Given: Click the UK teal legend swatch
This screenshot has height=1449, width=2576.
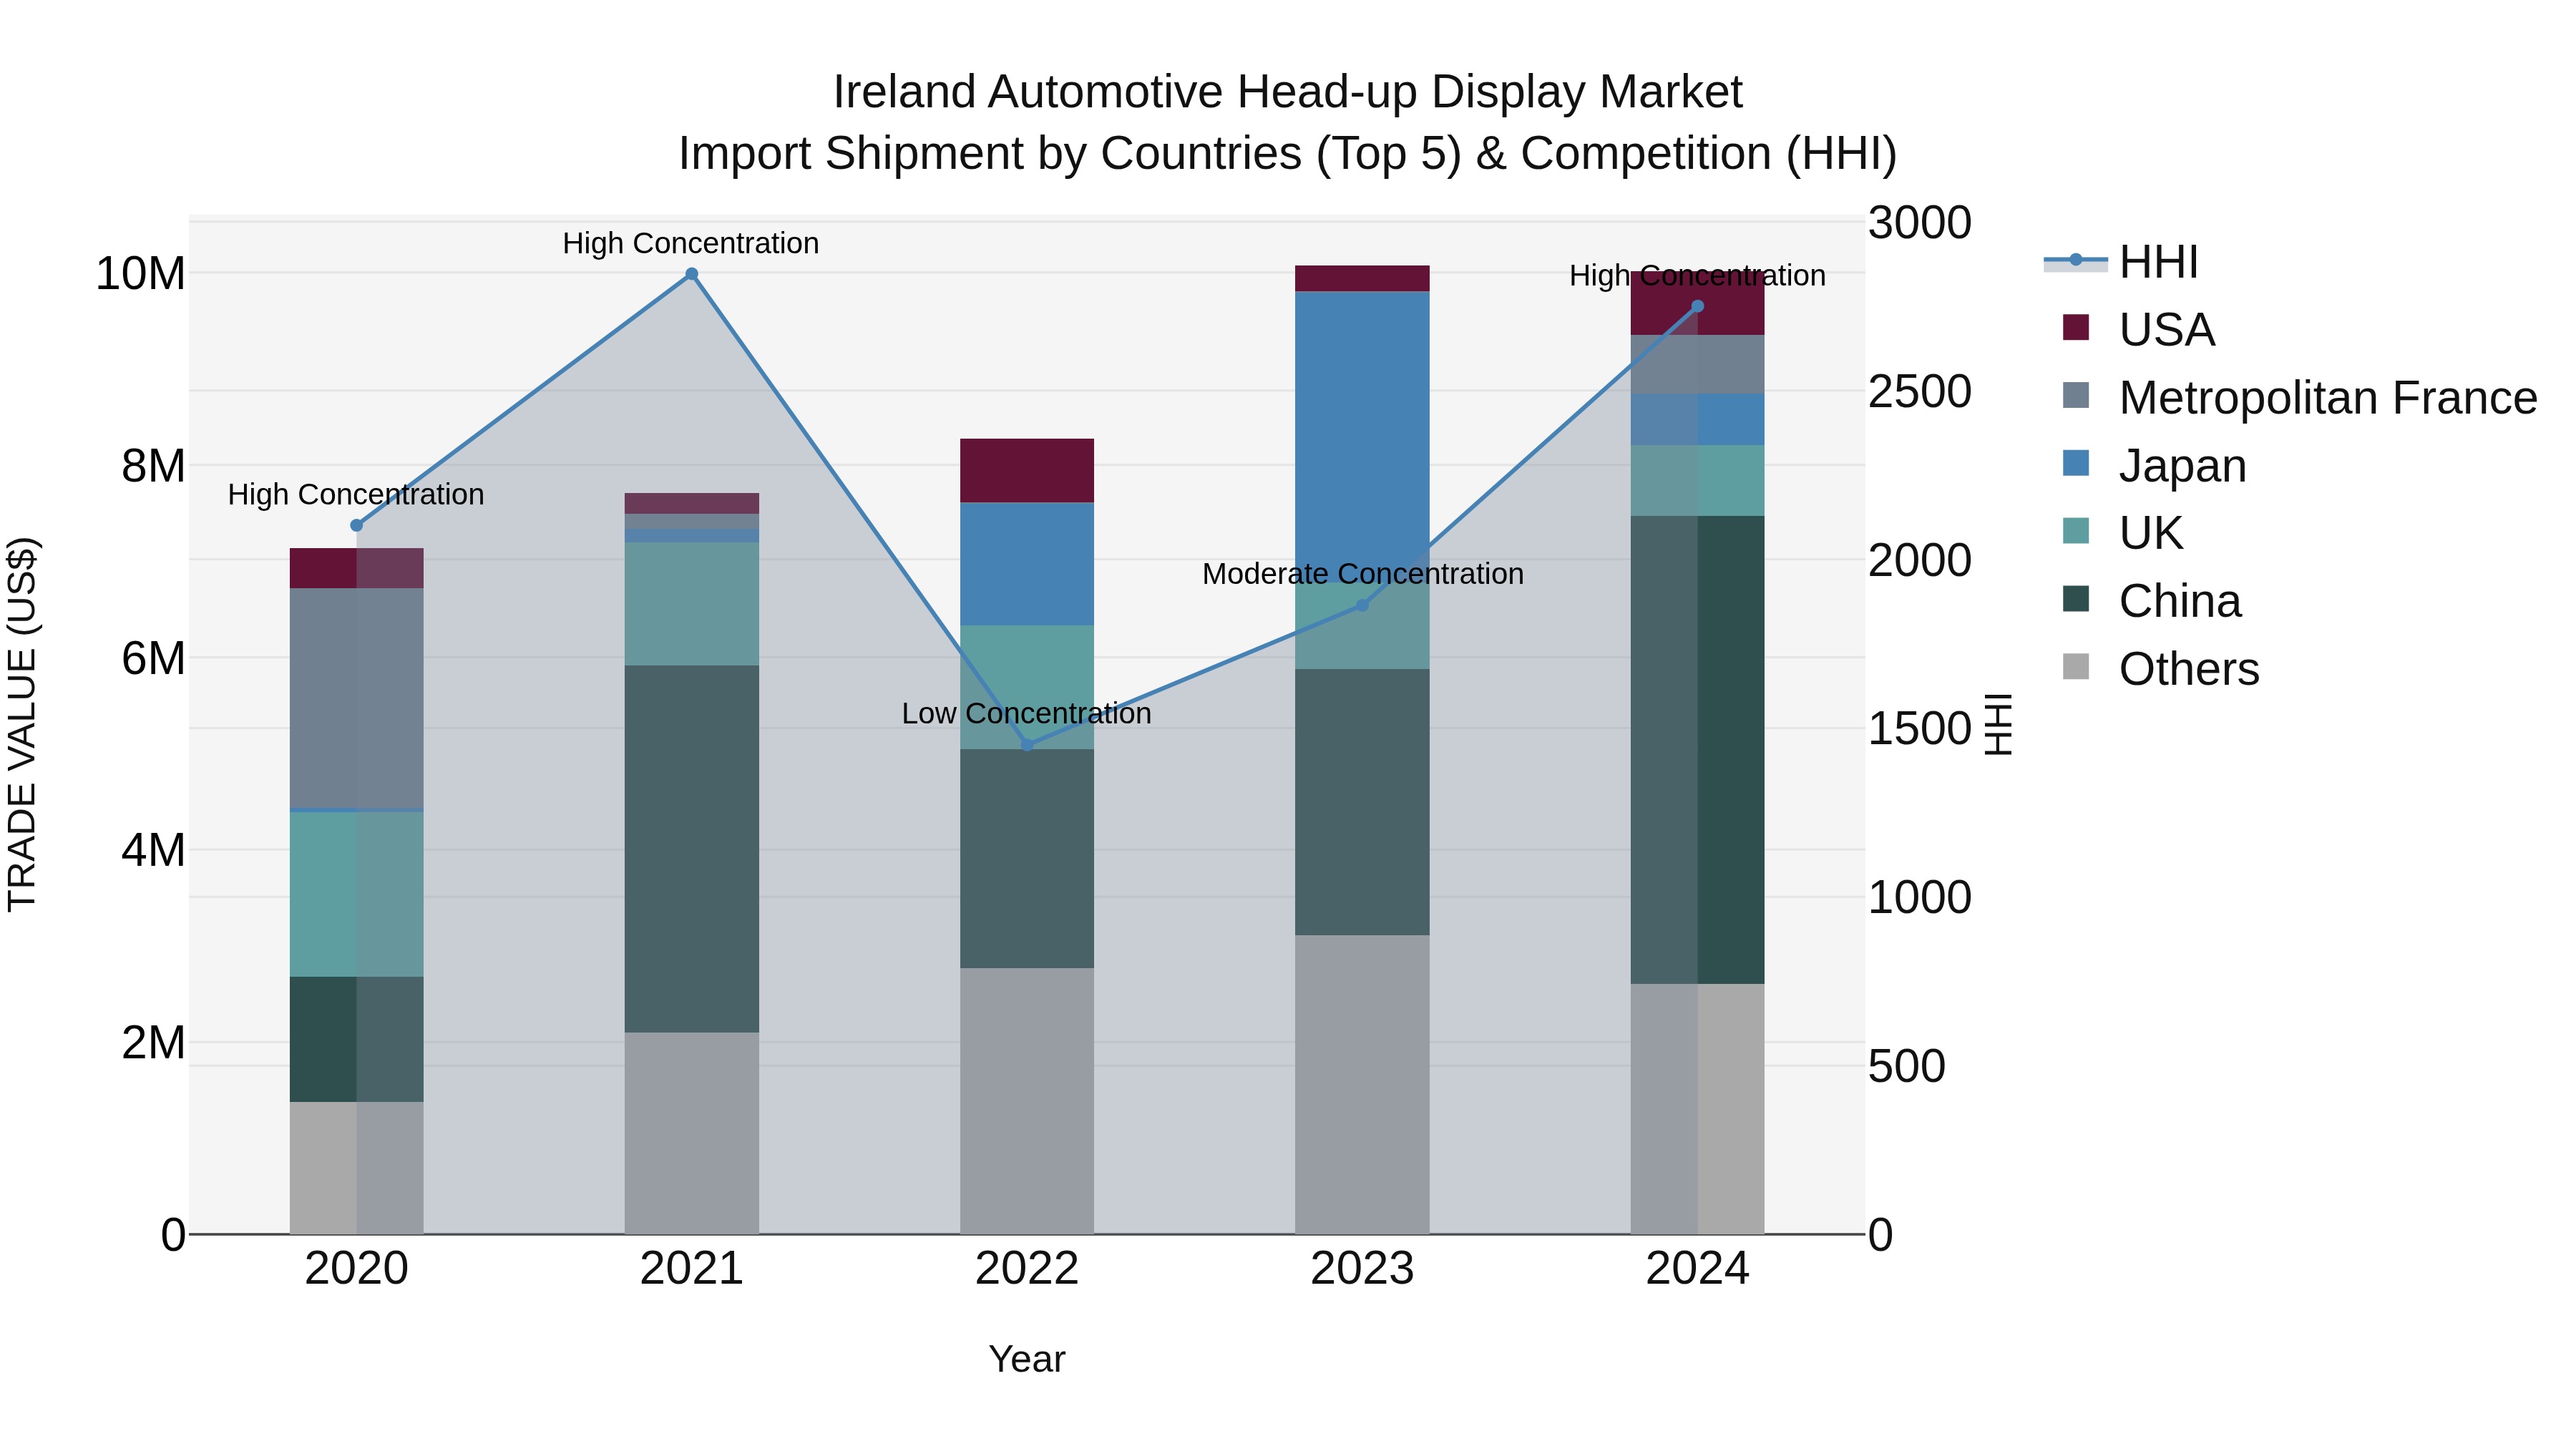Looking at the screenshot, I should [x=2076, y=531].
